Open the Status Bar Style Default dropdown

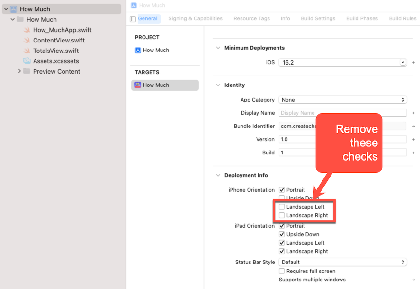click(343, 262)
